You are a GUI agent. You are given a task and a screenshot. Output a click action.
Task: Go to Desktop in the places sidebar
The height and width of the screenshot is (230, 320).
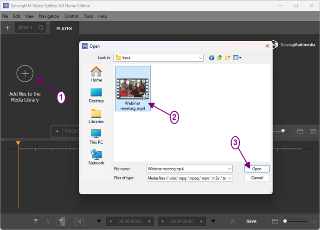click(x=96, y=96)
